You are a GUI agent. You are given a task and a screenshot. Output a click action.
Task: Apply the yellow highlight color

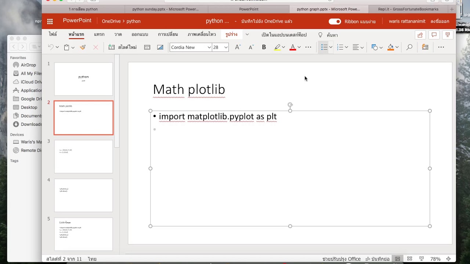(x=277, y=47)
